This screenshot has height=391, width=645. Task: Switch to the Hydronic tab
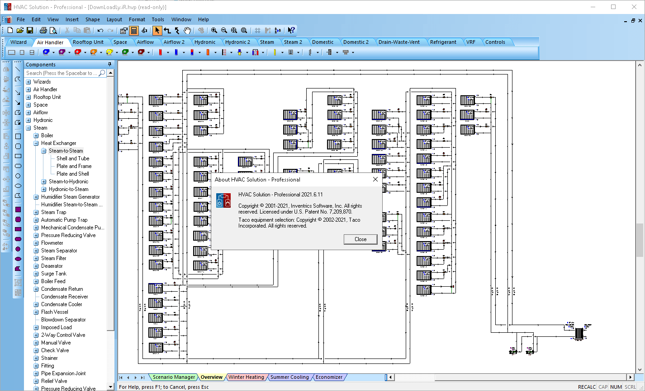(205, 42)
